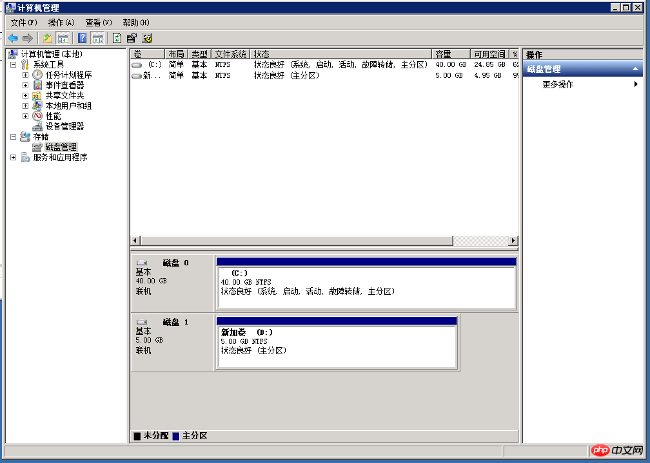This screenshot has width=650, height=463.
Task: Click the 系统工具 tools icon
Action: click(25, 64)
